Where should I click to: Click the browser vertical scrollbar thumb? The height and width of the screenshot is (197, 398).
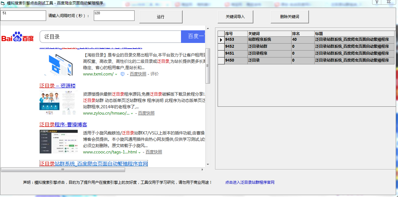(x=208, y=66)
